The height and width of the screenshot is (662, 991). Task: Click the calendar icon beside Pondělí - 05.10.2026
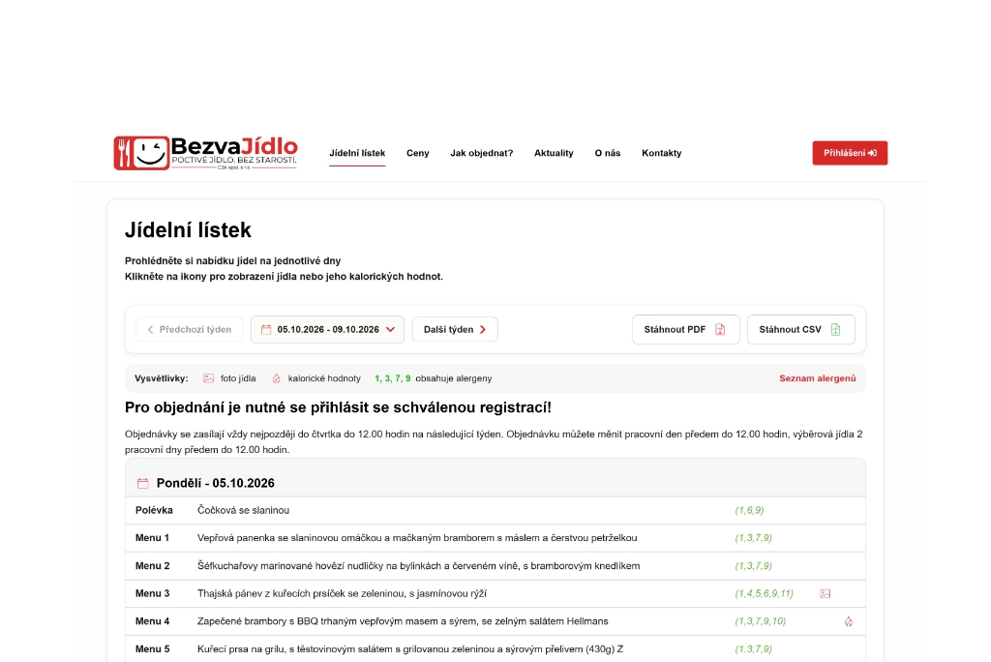click(x=143, y=483)
